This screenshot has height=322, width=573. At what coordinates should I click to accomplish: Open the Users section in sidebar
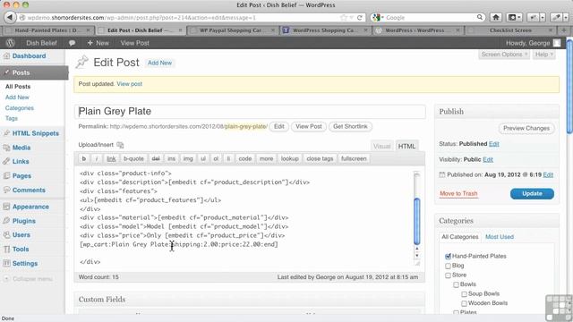point(21,234)
